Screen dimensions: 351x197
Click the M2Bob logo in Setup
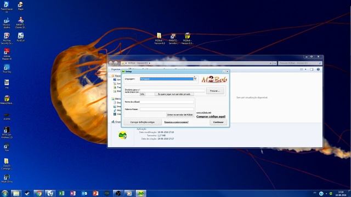214,79
